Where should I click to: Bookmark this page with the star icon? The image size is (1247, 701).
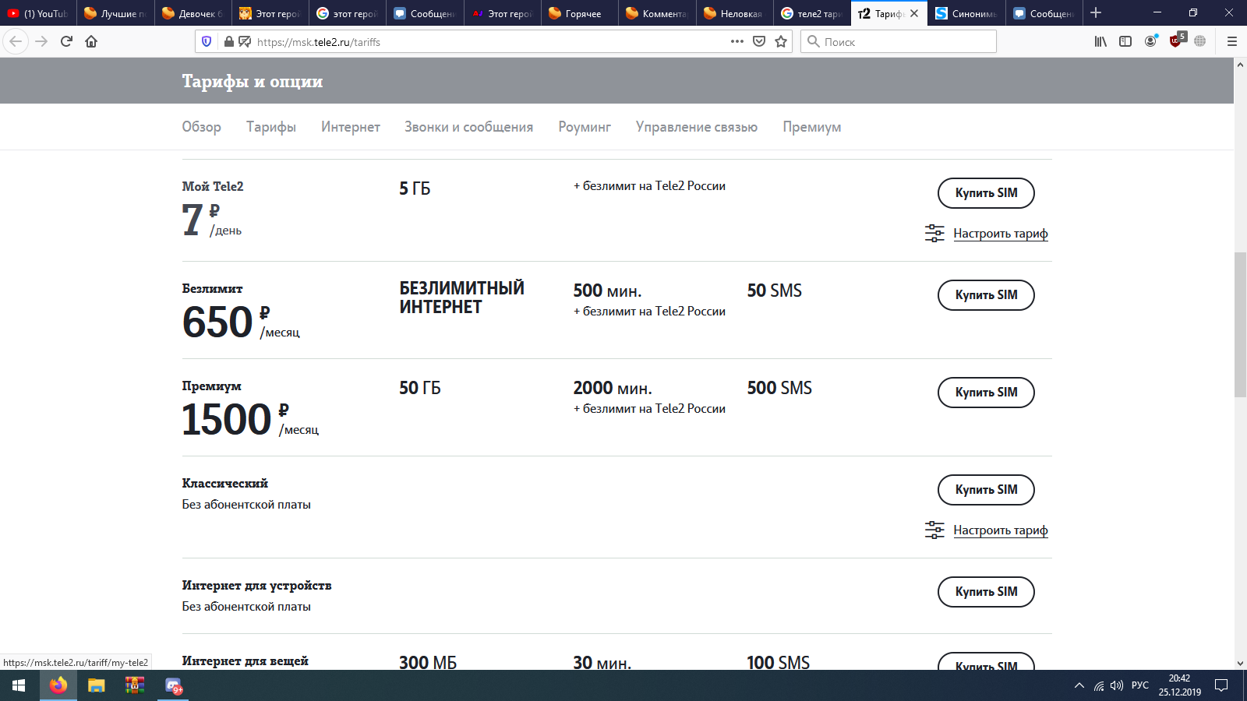[x=781, y=41]
